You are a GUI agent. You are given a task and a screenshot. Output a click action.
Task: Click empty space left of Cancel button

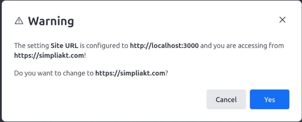(116, 99)
